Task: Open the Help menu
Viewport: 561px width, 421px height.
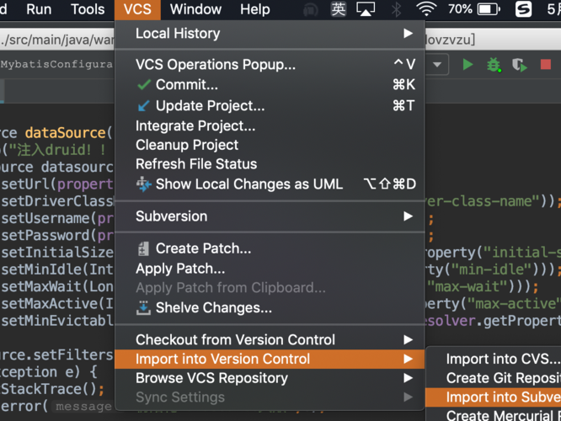Action: [x=254, y=9]
